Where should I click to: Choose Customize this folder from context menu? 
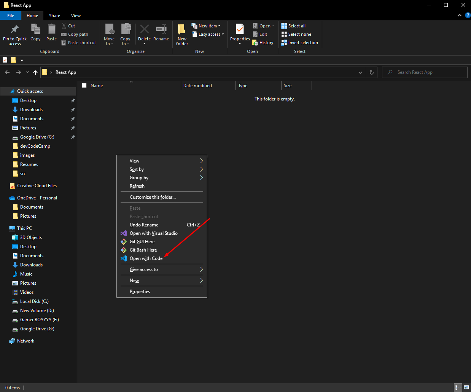(152, 197)
